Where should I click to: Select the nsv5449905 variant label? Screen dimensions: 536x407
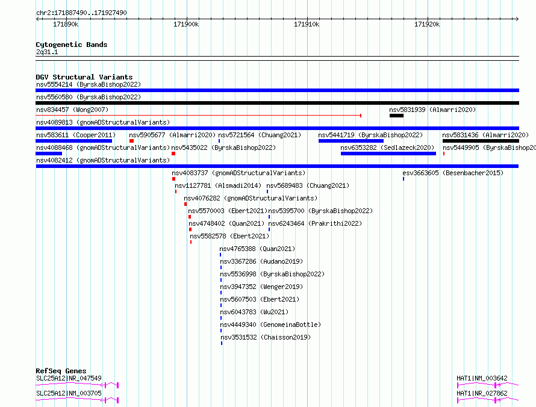(489, 148)
